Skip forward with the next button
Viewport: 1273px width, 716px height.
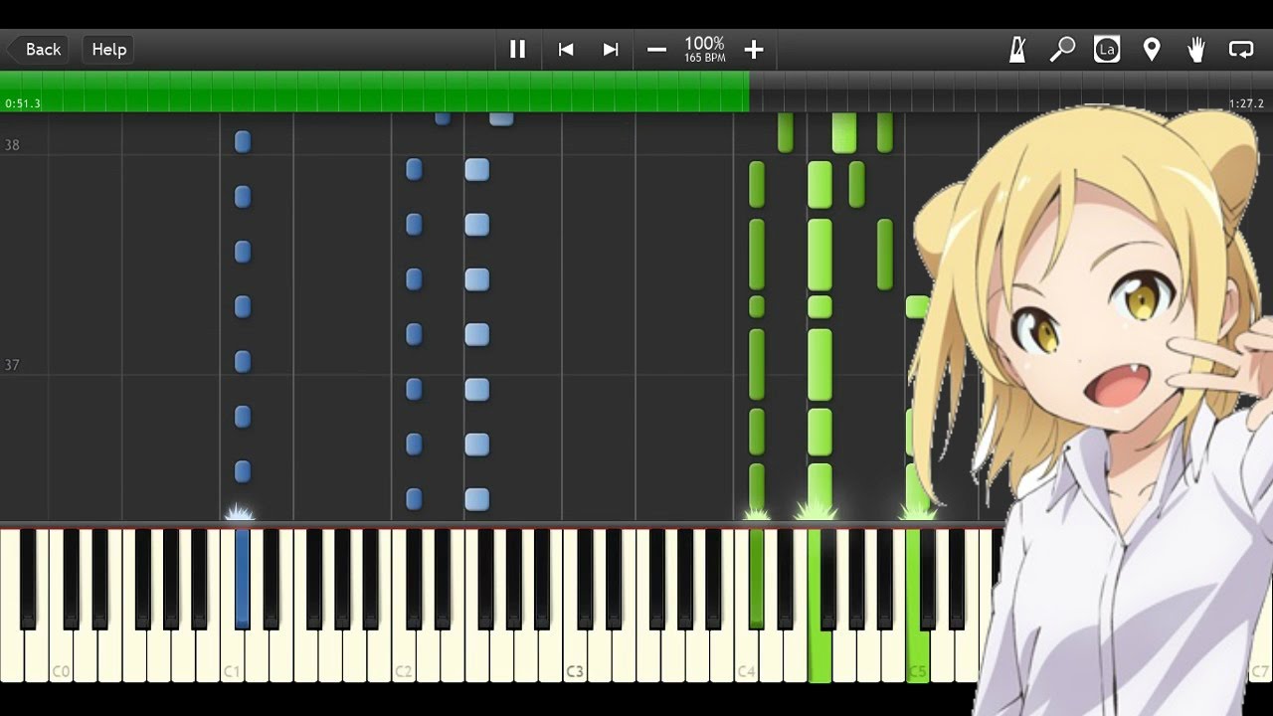click(611, 50)
